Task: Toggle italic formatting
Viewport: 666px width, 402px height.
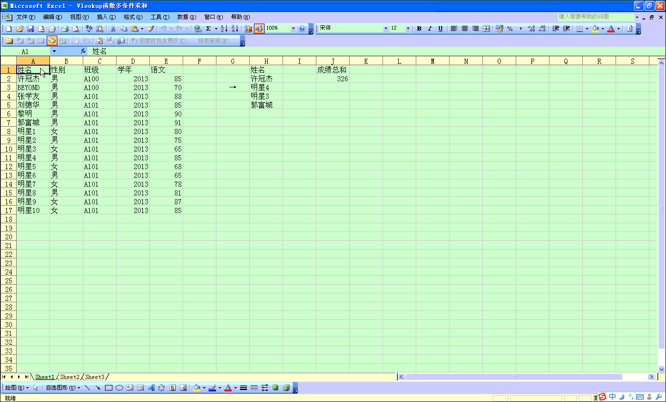Action: [429, 28]
